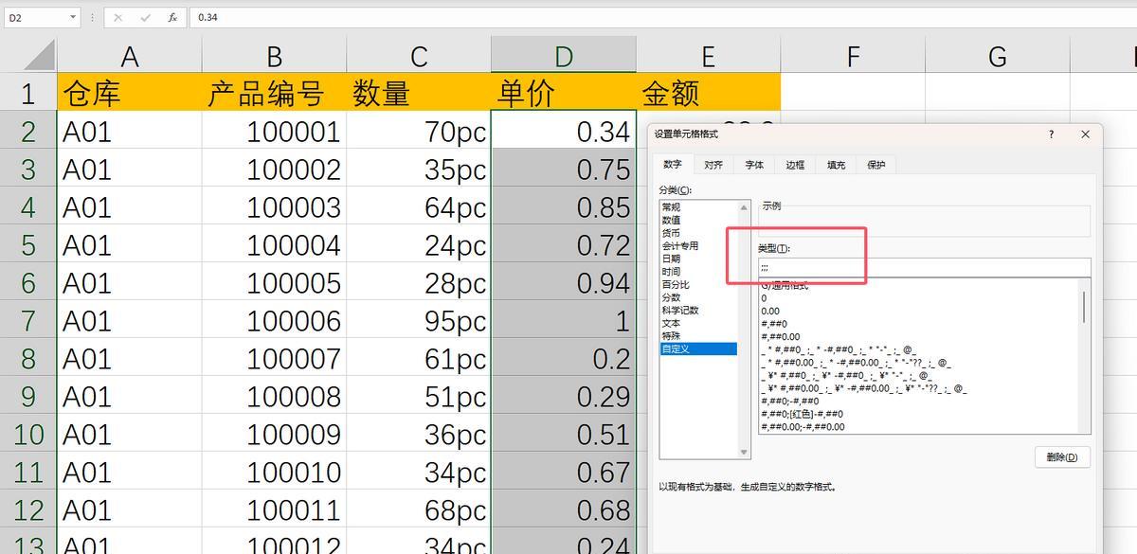Click the 产品编号 header cell
The height and width of the screenshot is (554, 1137).
(274, 93)
